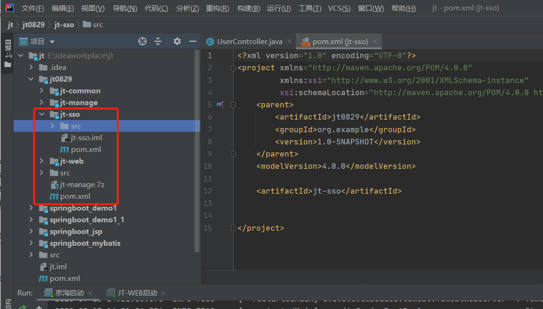Expand the jt-common module
The height and width of the screenshot is (309, 543).
point(41,91)
